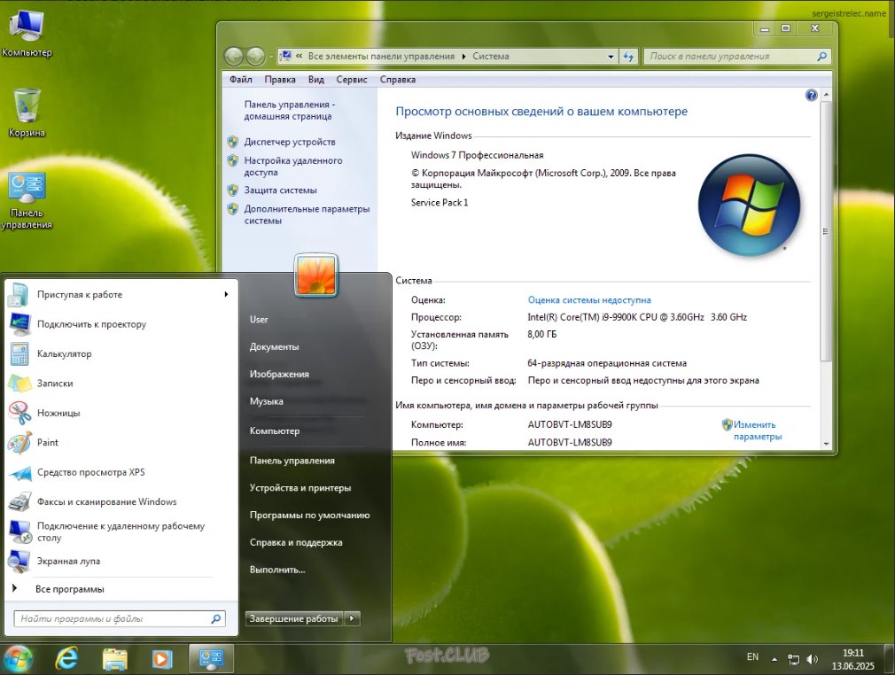Screen dimensions: 895x675
Task: Open shutdown options arrow next to Завершение работы
Action: click(352, 618)
